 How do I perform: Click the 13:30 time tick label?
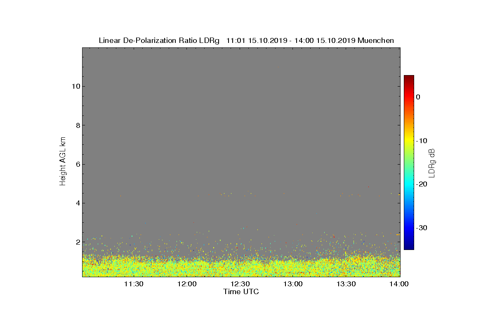346,284
